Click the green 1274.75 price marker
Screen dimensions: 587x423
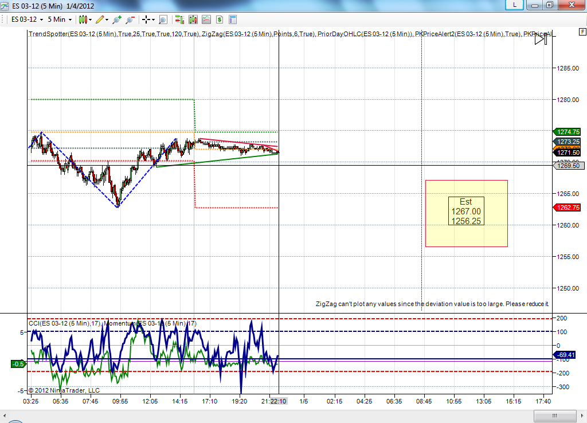pos(567,132)
